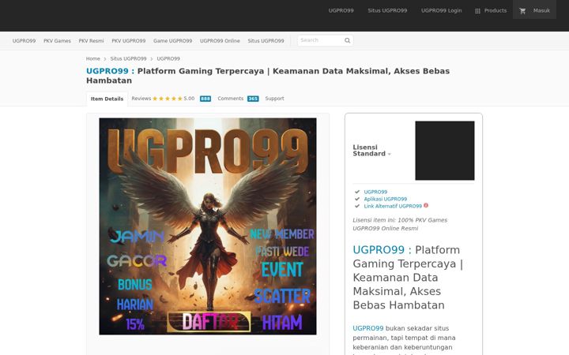Click Home in the breadcrumb

[x=93, y=58]
